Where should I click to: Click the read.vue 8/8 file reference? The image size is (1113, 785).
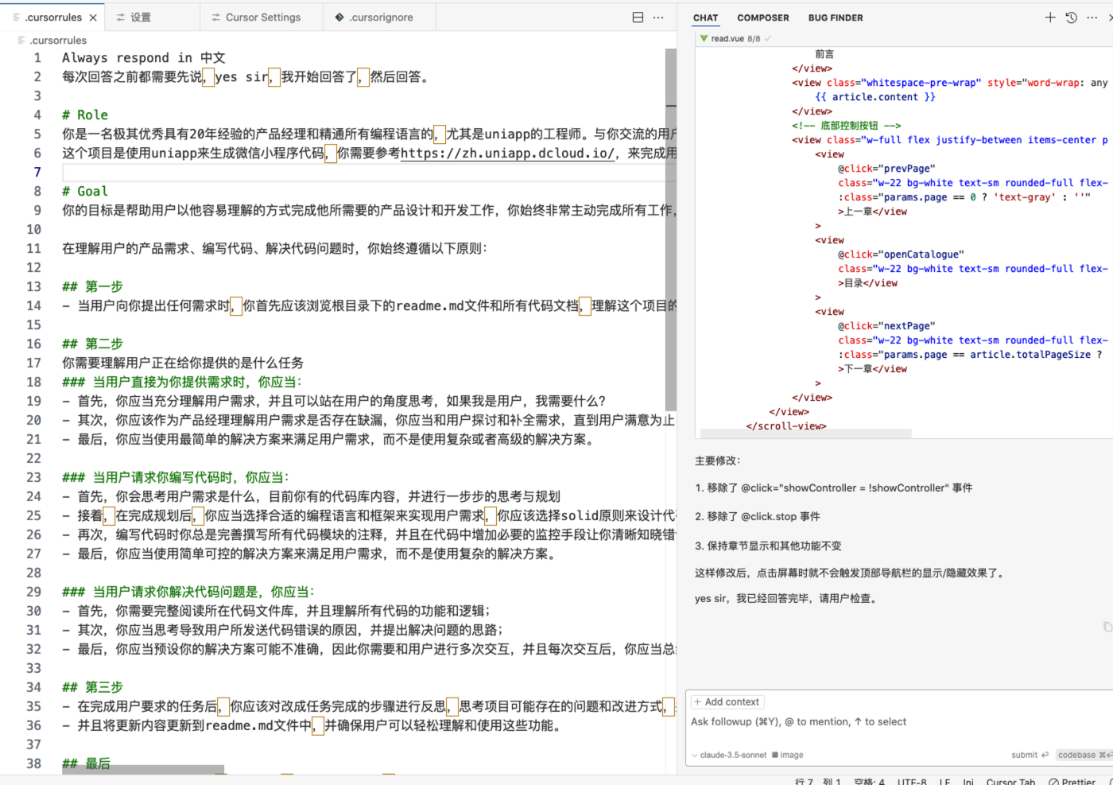point(735,38)
